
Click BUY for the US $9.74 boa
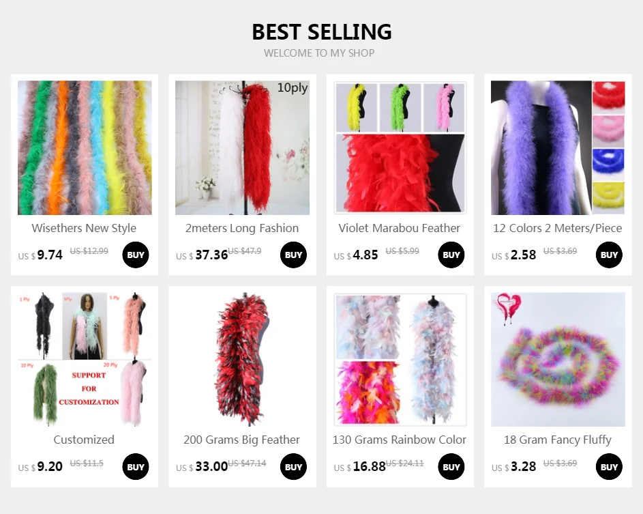(135, 255)
